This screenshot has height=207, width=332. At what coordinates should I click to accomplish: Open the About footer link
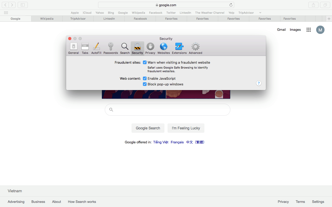click(57, 202)
